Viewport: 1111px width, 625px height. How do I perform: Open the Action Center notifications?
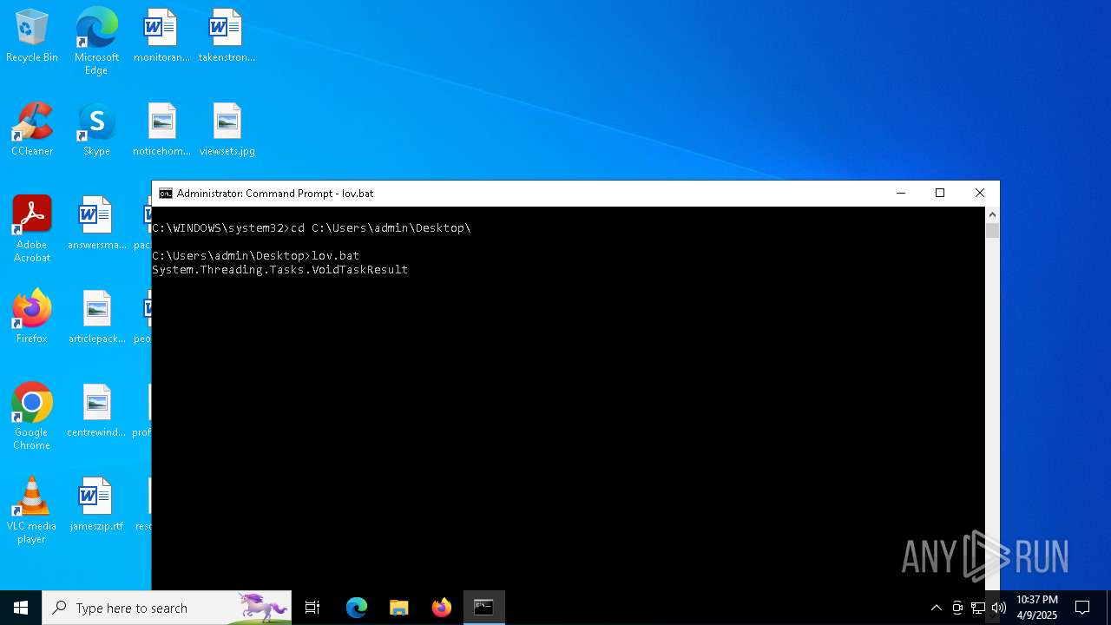(x=1082, y=608)
